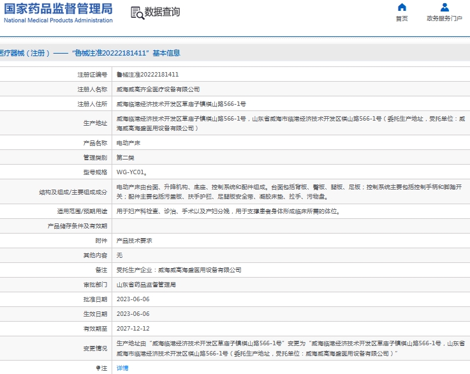Click the 产品名称 row label
The height and width of the screenshot is (374, 470).
95,143
